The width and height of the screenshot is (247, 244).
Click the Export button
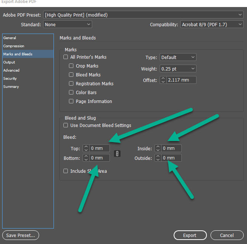190,235
